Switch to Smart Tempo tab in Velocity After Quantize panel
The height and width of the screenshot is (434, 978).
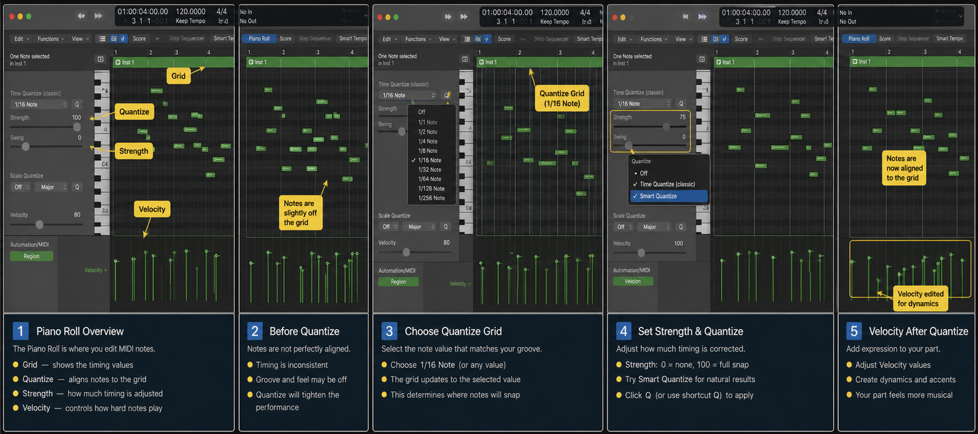(x=949, y=38)
